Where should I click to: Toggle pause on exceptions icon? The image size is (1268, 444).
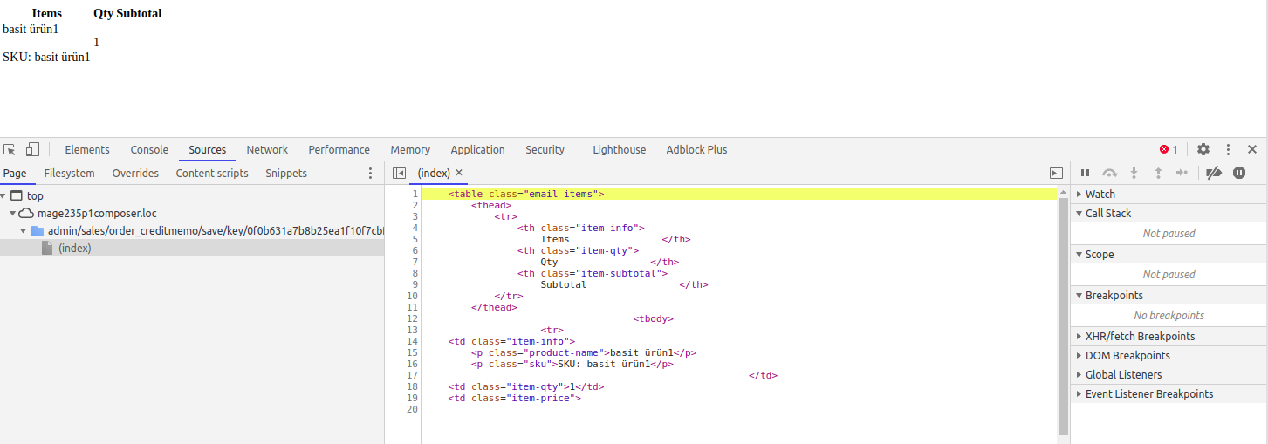tap(1239, 173)
